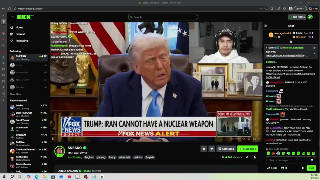Click AverageJon93 top gifter

pyautogui.click(x=282, y=33)
